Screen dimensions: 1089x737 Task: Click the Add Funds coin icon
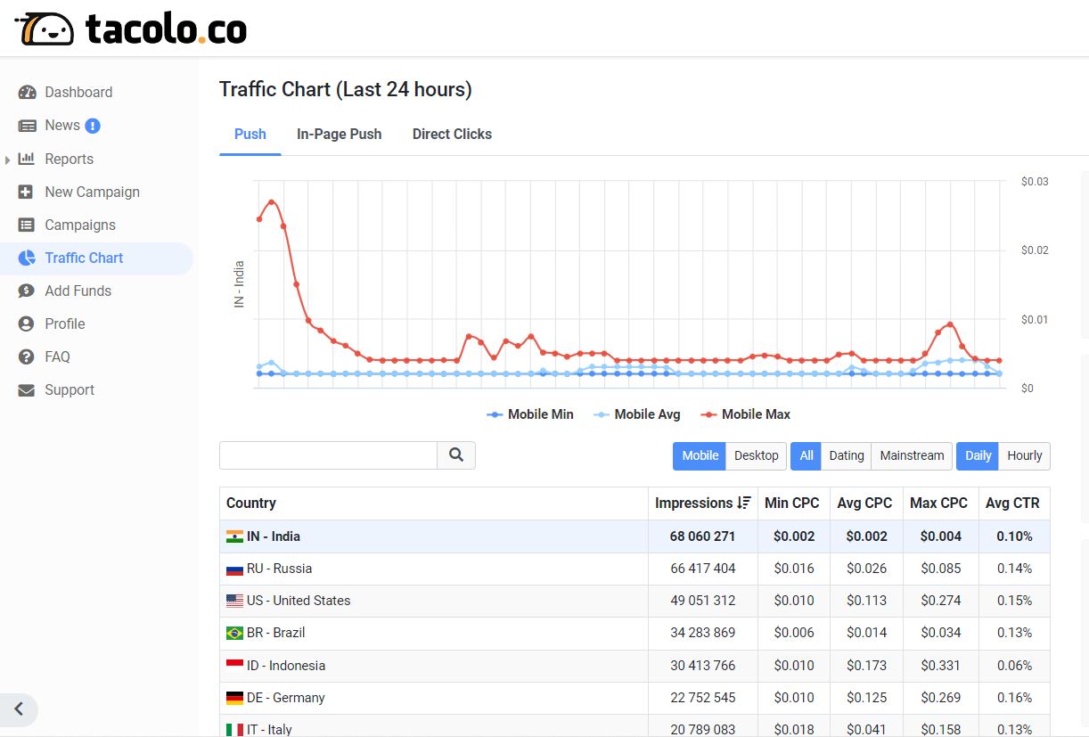point(27,291)
